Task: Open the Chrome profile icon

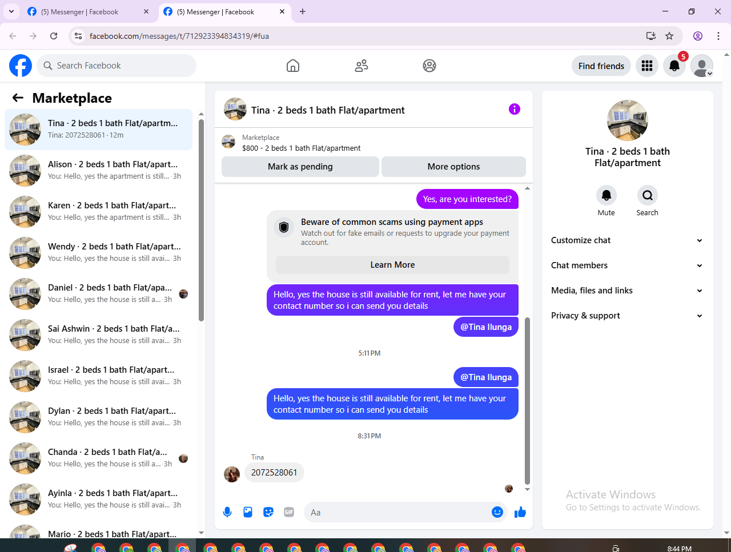Action: coord(698,36)
